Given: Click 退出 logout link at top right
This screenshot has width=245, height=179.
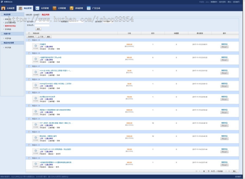Looking at the screenshot, I should click(x=229, y=2).
